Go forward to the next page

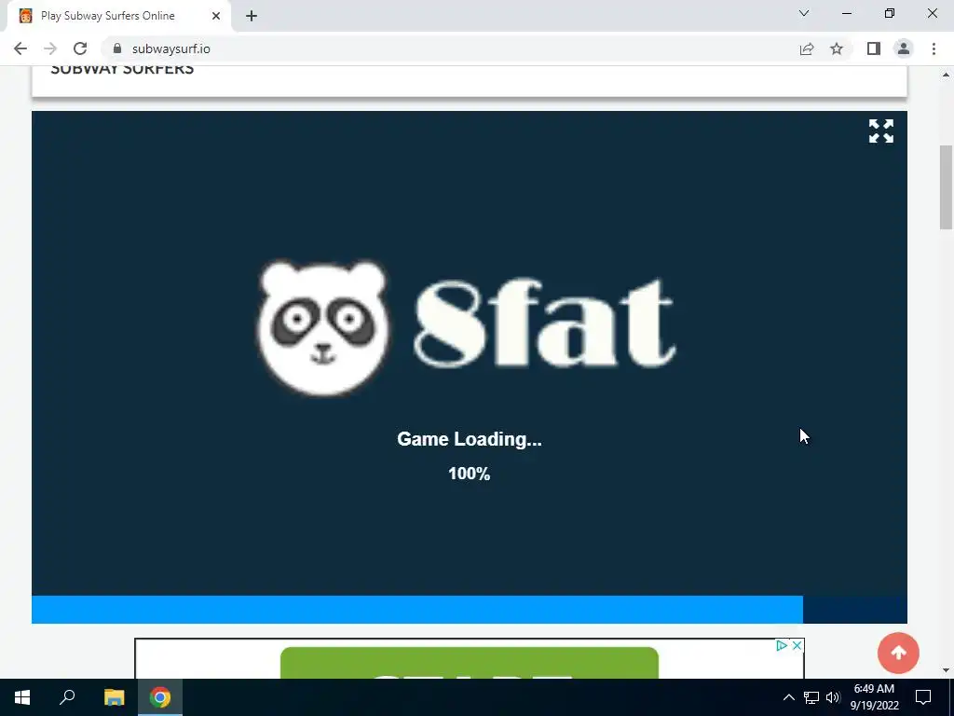tap(50, 48)
